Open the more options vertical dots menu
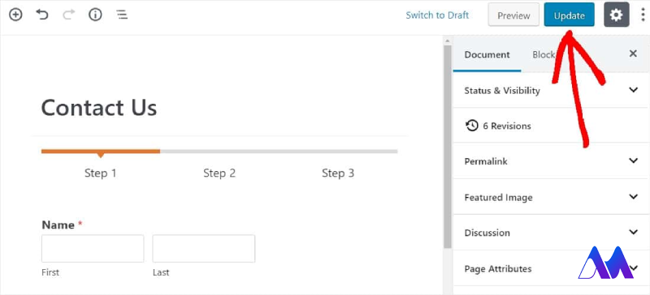 (643, 15)
